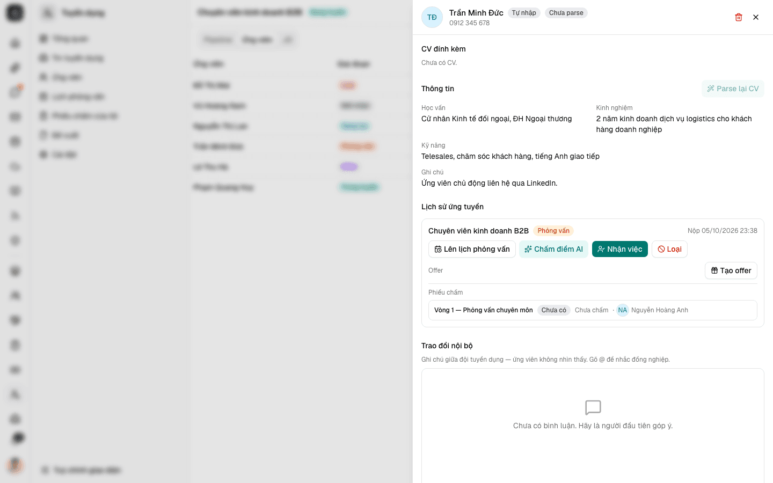Create offer with Tạo offer button
Image resolution: width=773 pixels, height=483 pixels.
pyautogui.click(x=731, y=270)
